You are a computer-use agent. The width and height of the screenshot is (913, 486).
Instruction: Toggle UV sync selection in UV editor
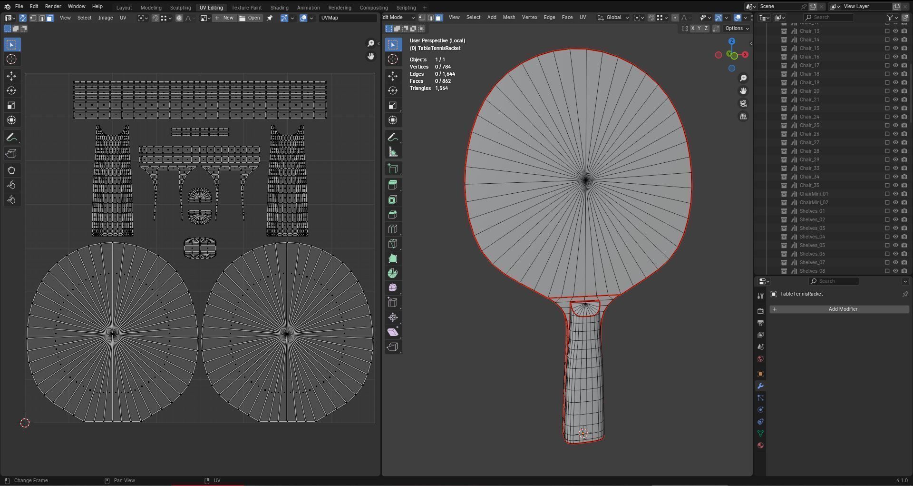pos(22,18)
